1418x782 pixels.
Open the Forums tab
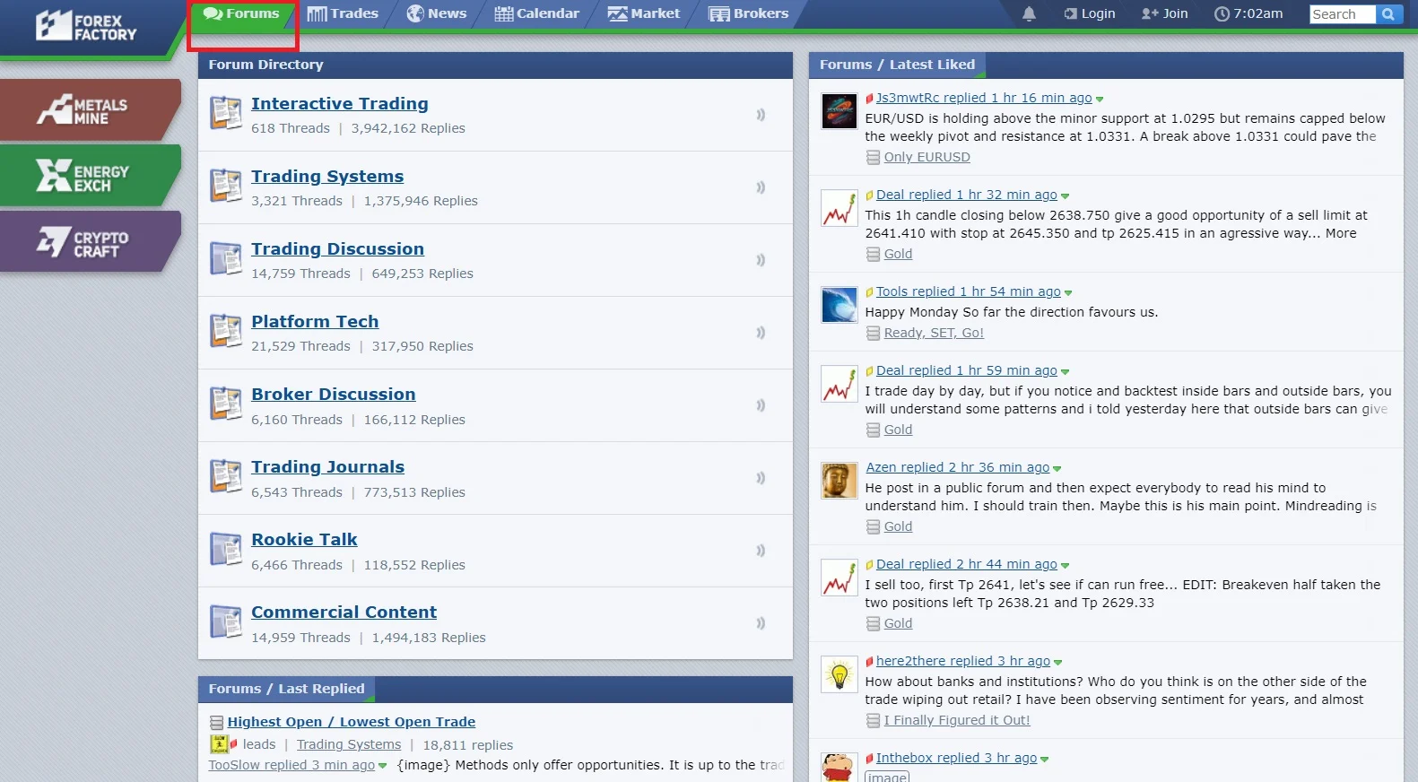tap(241, 13)
